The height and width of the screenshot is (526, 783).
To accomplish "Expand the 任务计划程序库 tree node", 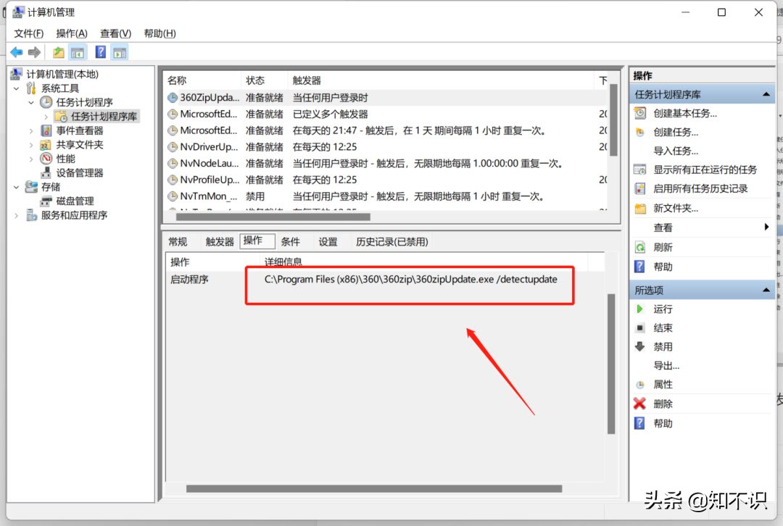I will (46, 117).
